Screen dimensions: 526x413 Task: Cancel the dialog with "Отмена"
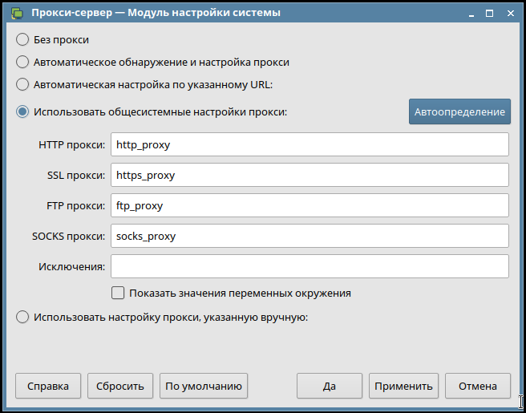pos(478,386)
